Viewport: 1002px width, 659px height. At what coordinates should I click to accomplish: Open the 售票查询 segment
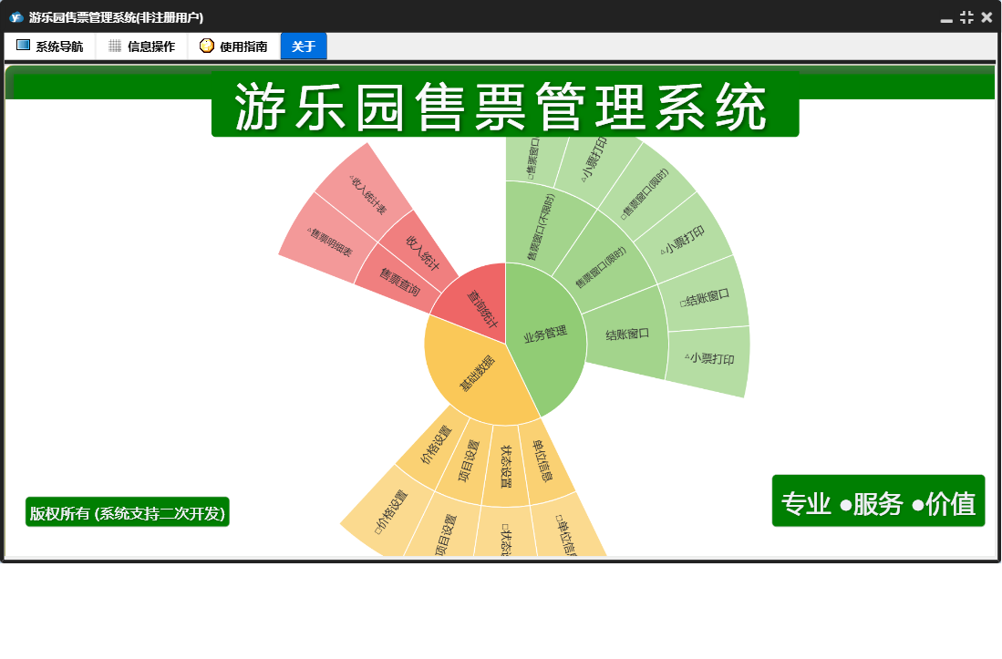click(399, 281)
